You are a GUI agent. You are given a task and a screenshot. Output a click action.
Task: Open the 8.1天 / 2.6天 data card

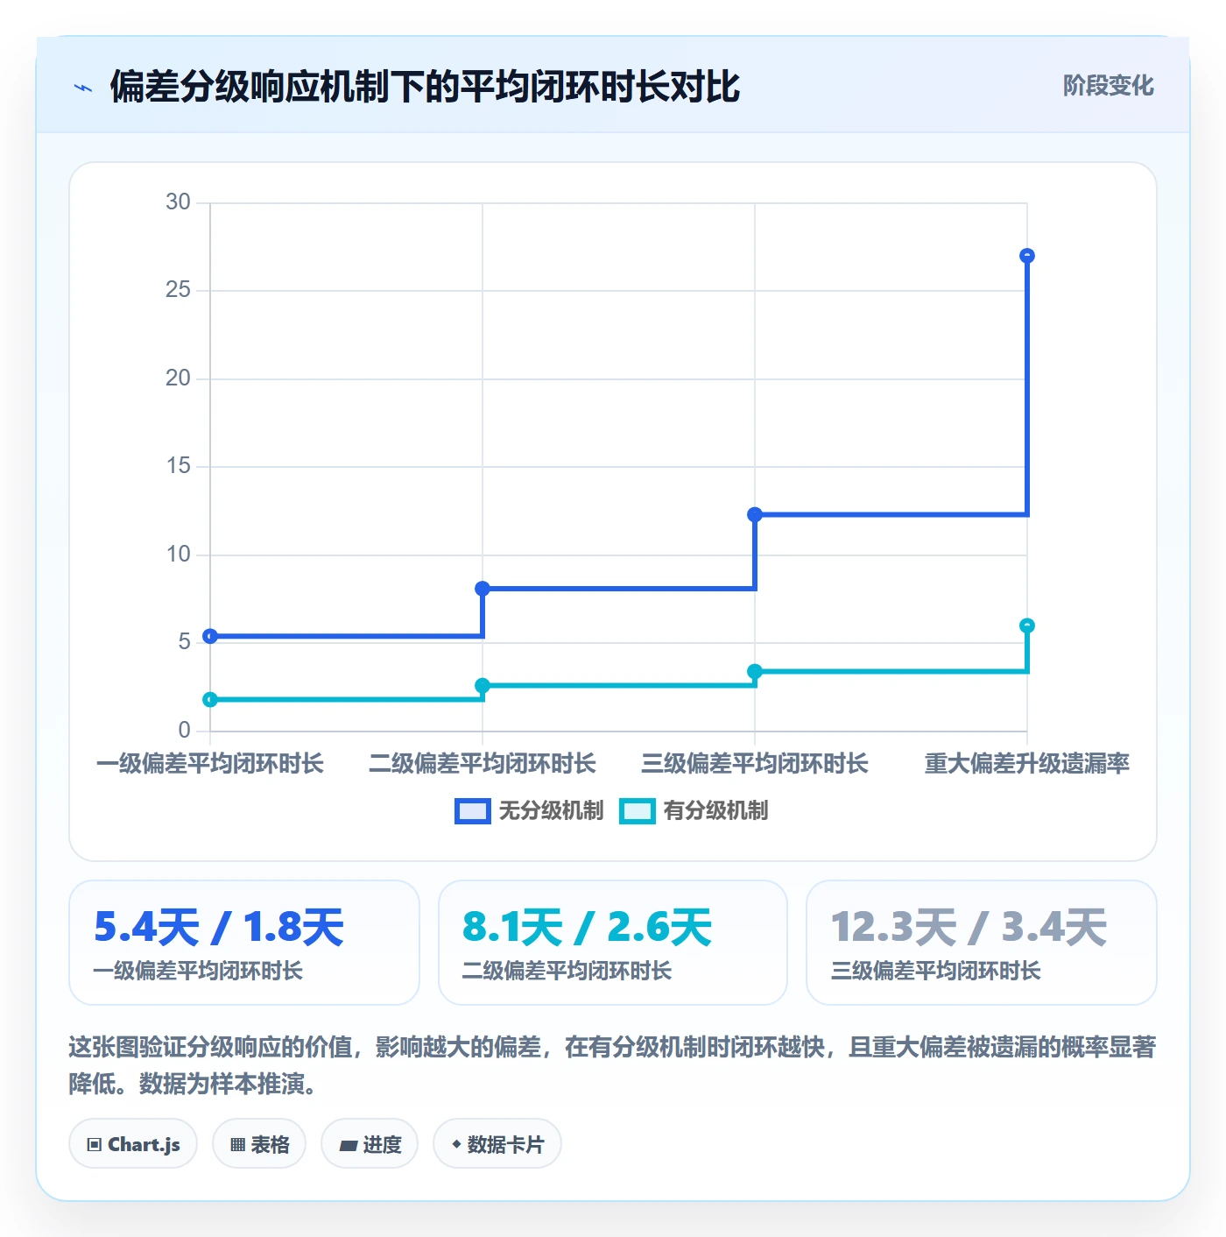point(613,943)
